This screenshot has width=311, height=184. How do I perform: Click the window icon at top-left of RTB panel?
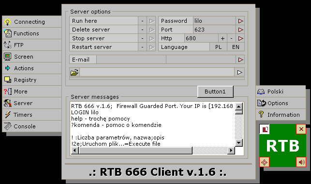click(x=265, y=129)
